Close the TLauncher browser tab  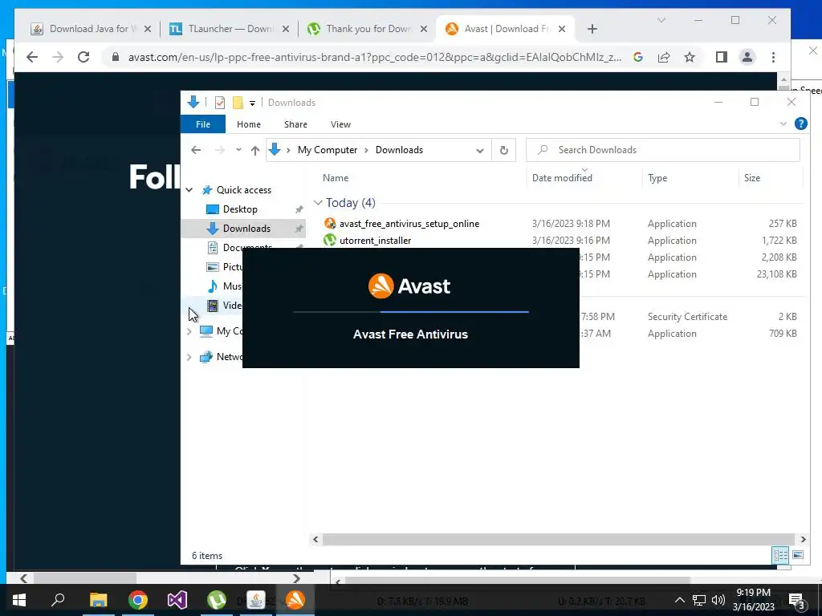(285, 29)
